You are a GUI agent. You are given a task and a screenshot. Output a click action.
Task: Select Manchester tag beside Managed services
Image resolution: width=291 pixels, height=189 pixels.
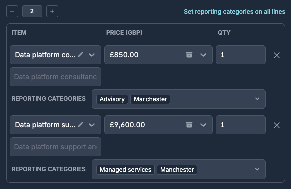(177, 170)
